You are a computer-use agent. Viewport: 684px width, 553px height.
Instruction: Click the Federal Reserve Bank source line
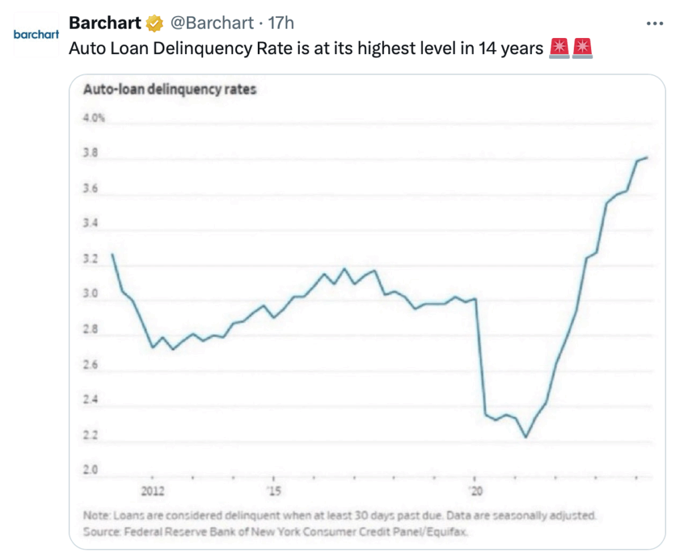(275, 532)
